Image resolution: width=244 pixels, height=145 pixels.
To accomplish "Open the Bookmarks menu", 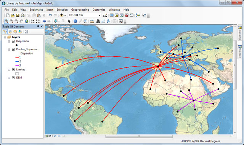I will tap(36, 10).
